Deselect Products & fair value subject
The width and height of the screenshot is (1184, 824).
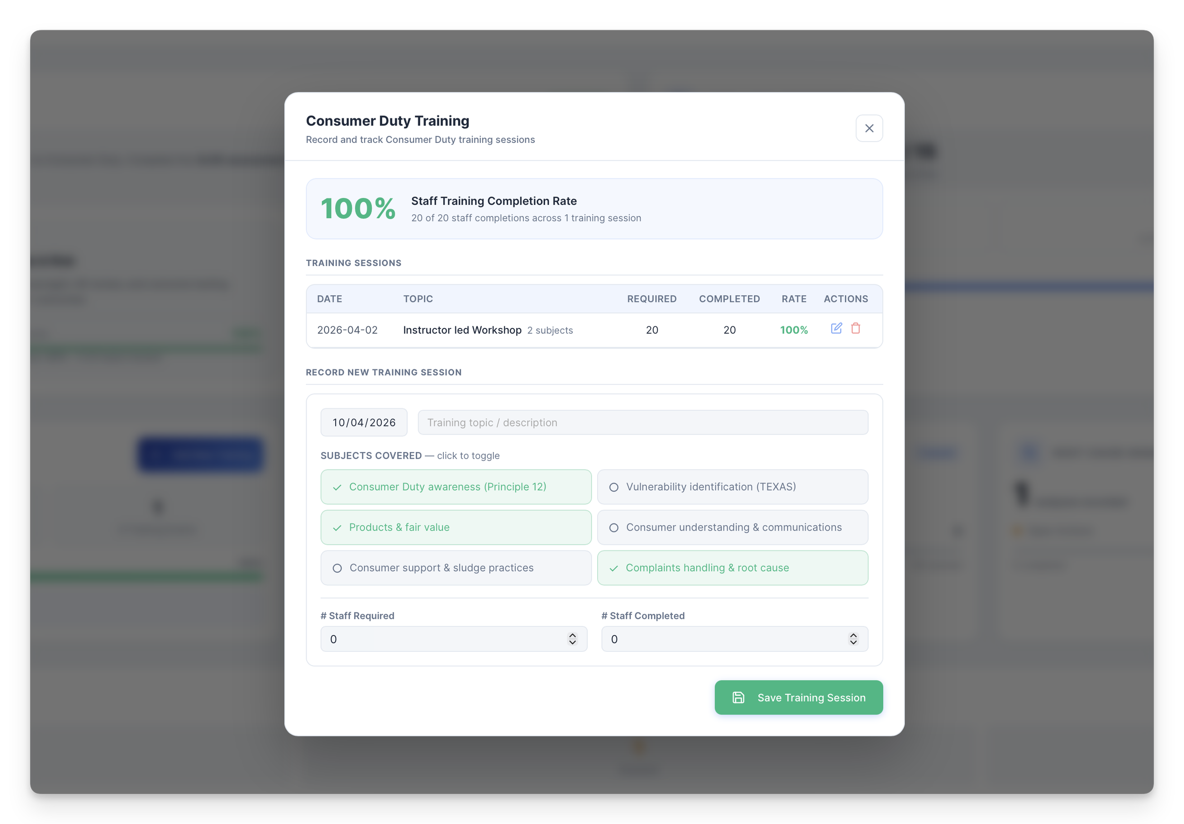[x=455, y=527]
